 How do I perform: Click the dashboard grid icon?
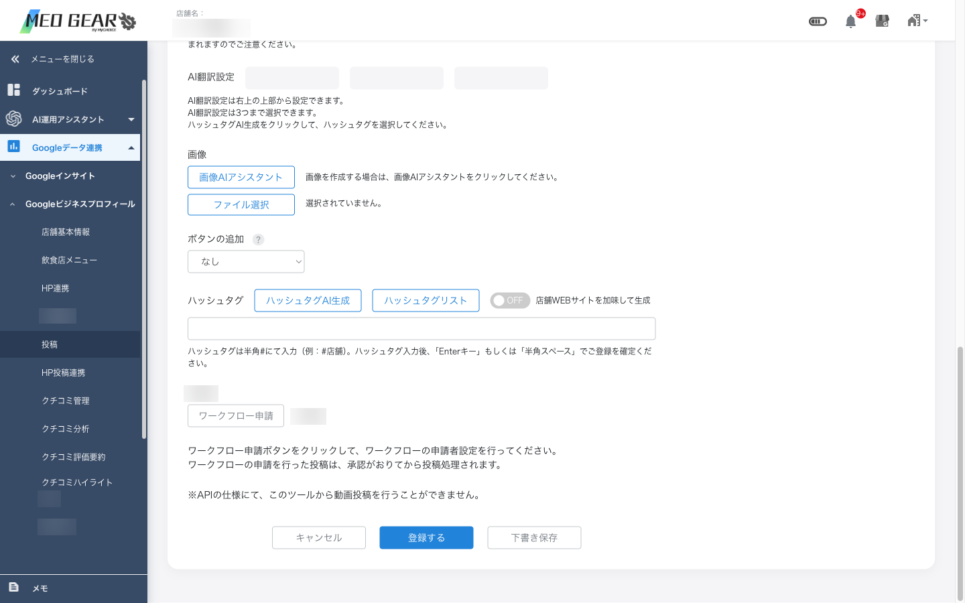click(13, 90)
